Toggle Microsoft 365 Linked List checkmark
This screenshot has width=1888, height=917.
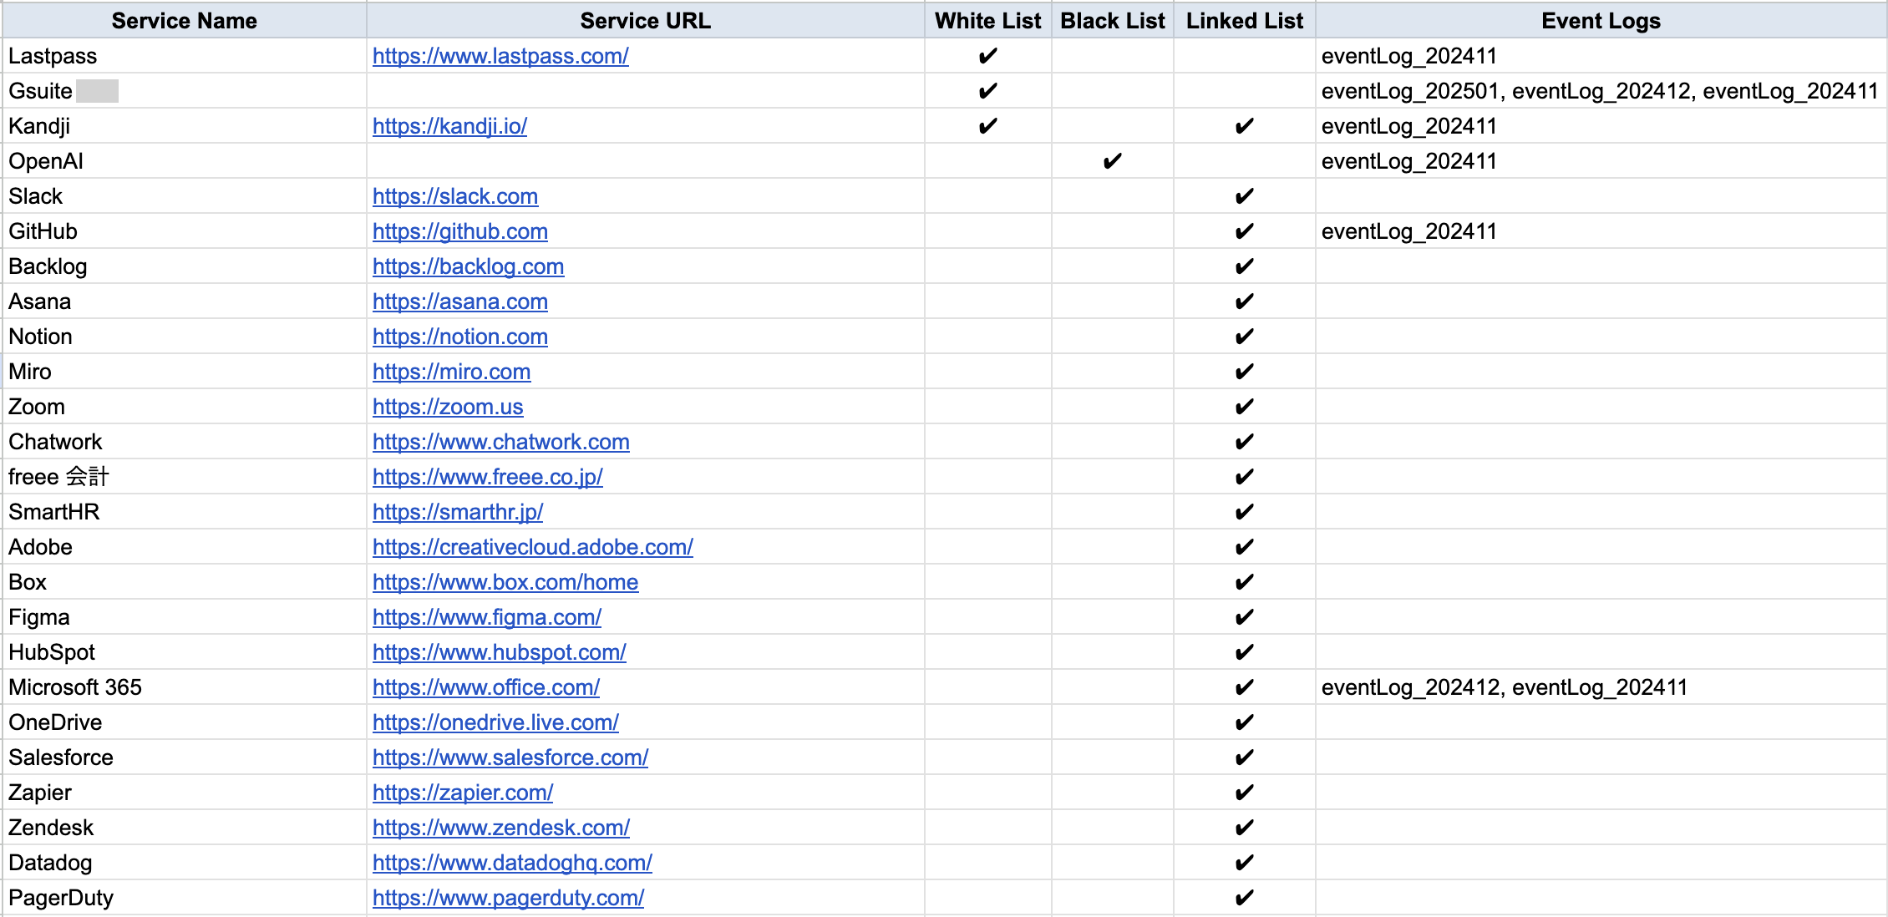tap(1244, 687)
